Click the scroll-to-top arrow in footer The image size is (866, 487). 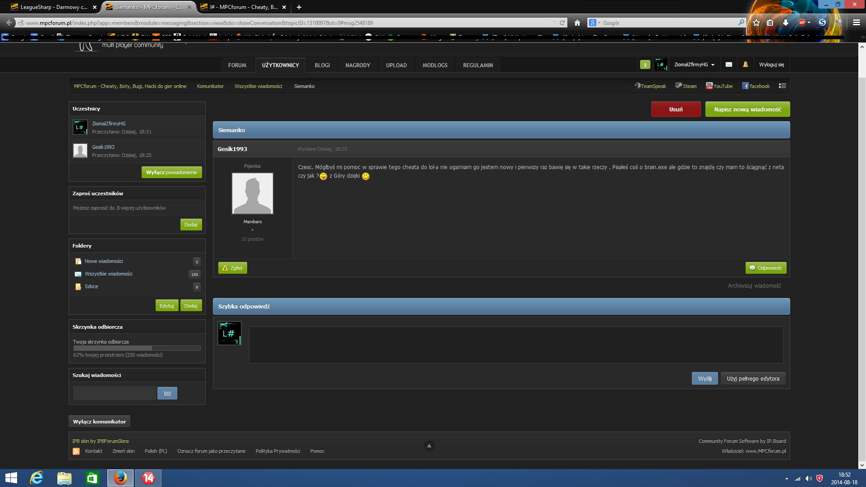(429, 446)
